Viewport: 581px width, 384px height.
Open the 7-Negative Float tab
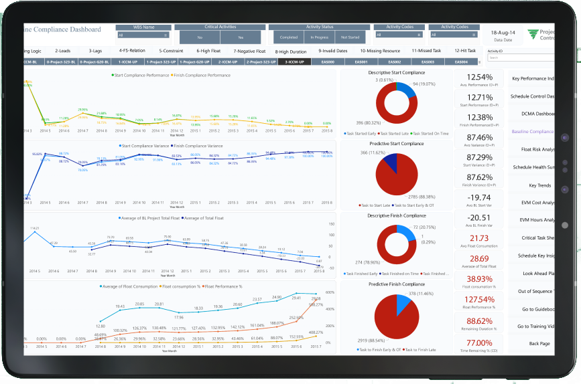click(x=249, y=51)
